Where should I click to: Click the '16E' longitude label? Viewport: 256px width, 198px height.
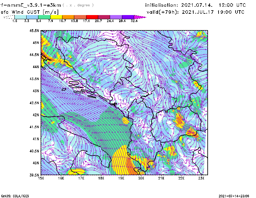61,178
